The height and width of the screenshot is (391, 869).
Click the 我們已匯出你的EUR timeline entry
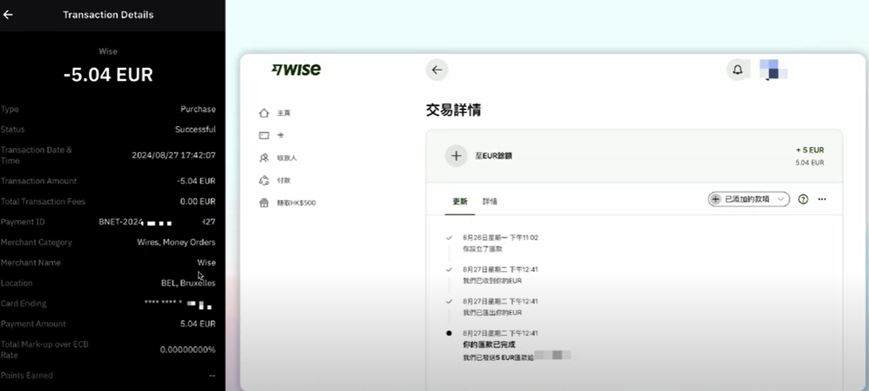pos(492,312)
